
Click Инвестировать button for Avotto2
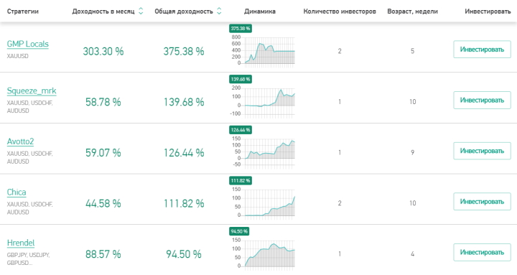coord(482,151)
